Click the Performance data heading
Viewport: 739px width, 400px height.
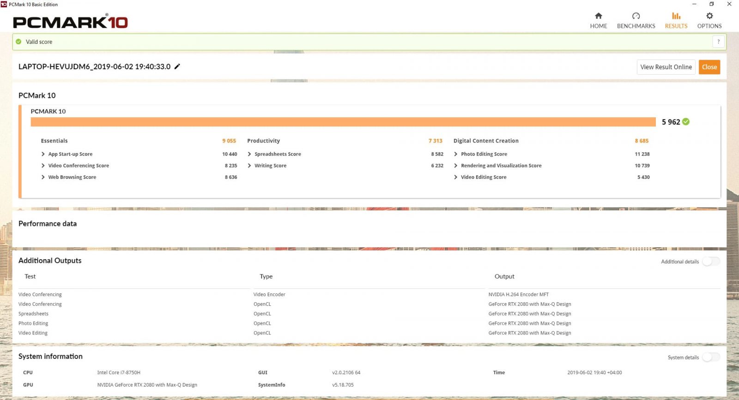pos(48,223)
